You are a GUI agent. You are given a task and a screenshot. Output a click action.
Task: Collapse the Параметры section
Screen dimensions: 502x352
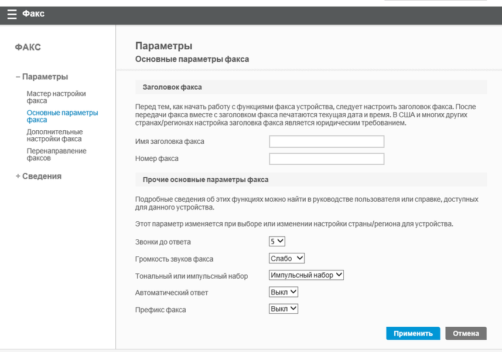click(x=42, y=77)
